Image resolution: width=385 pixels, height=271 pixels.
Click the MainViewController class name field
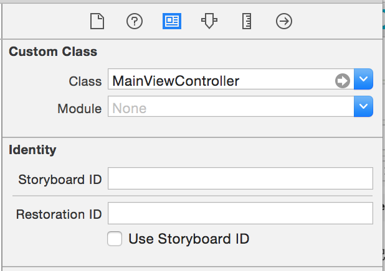pos(221,79)
